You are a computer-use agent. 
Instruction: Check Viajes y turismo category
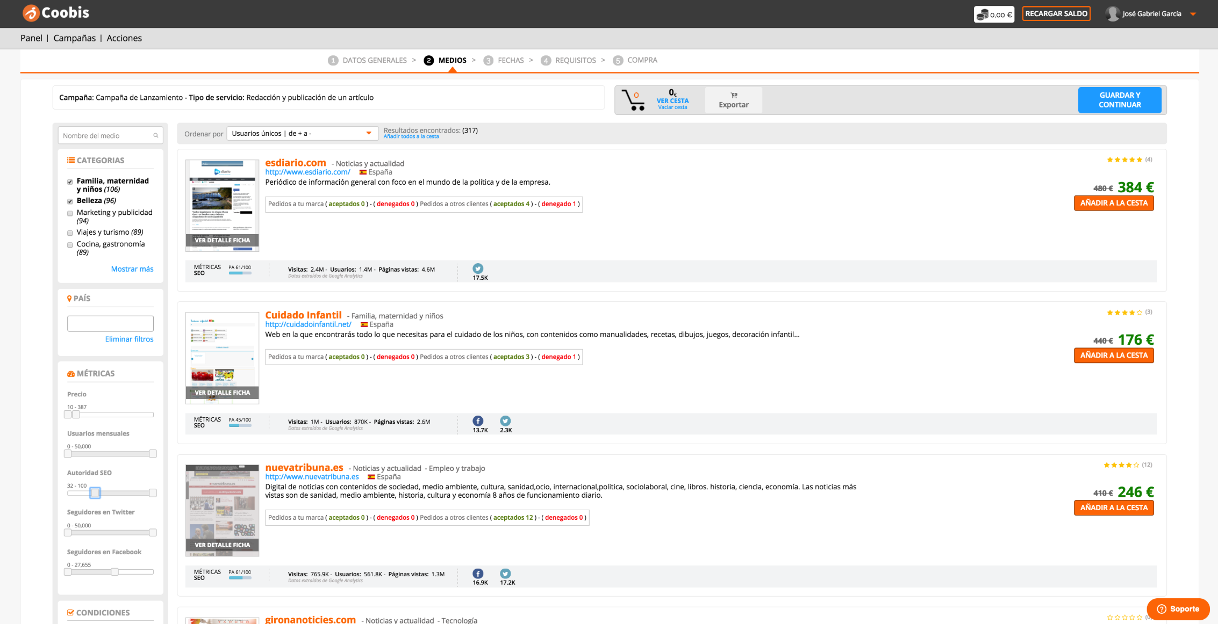coord(70,233)
